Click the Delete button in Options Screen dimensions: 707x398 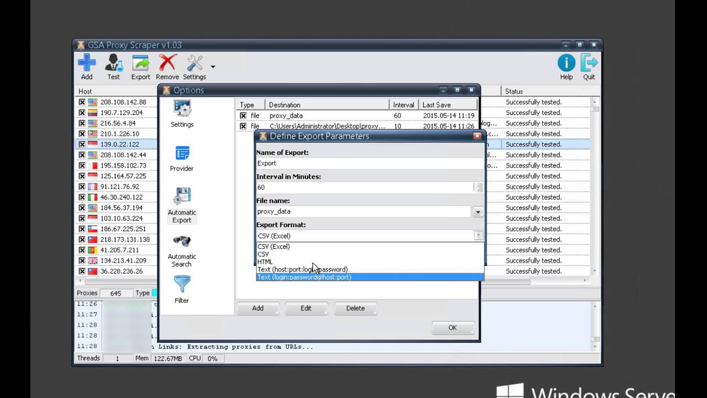[355, 308]
